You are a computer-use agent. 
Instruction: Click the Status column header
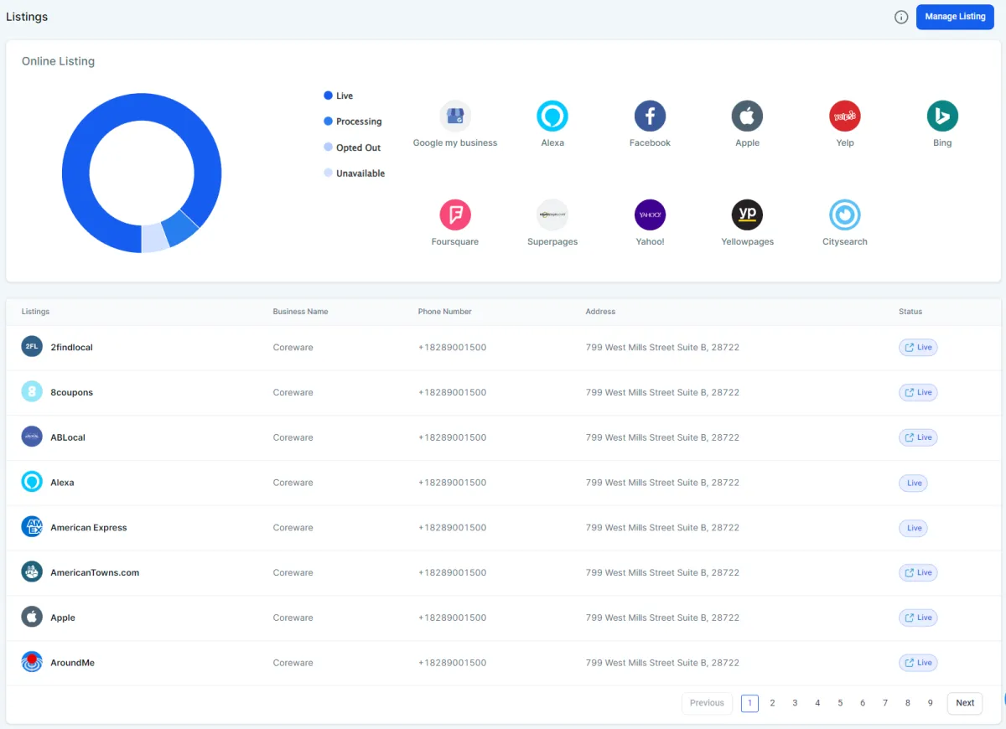click(x=910, y=312)
